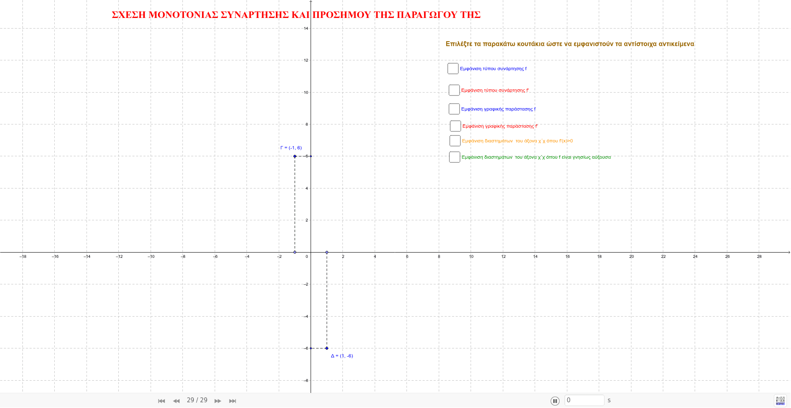
Task: Click the label Δ = (1, -6)
Action: click(x=342, y=356)
